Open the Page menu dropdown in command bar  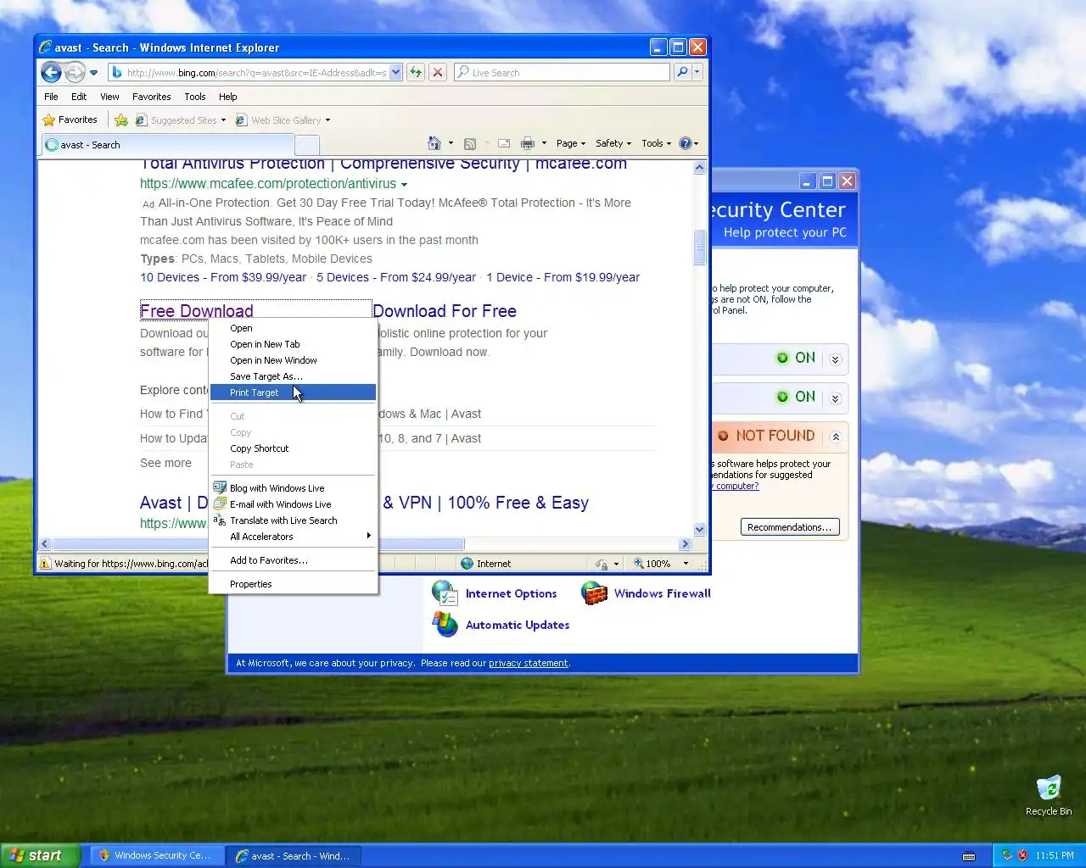click(x=571, y=144)
